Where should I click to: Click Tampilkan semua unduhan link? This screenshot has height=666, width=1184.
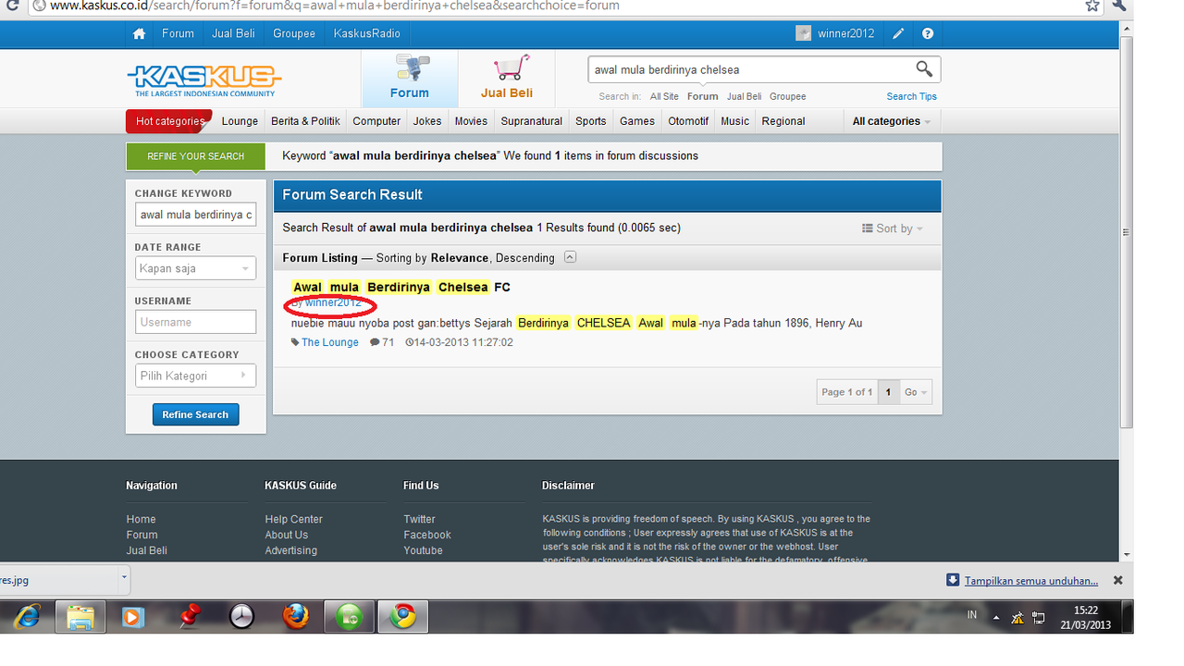[1031, 581]
